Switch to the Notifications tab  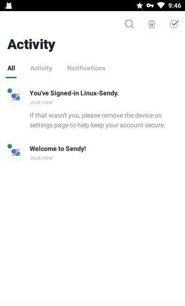click(86, 68)
